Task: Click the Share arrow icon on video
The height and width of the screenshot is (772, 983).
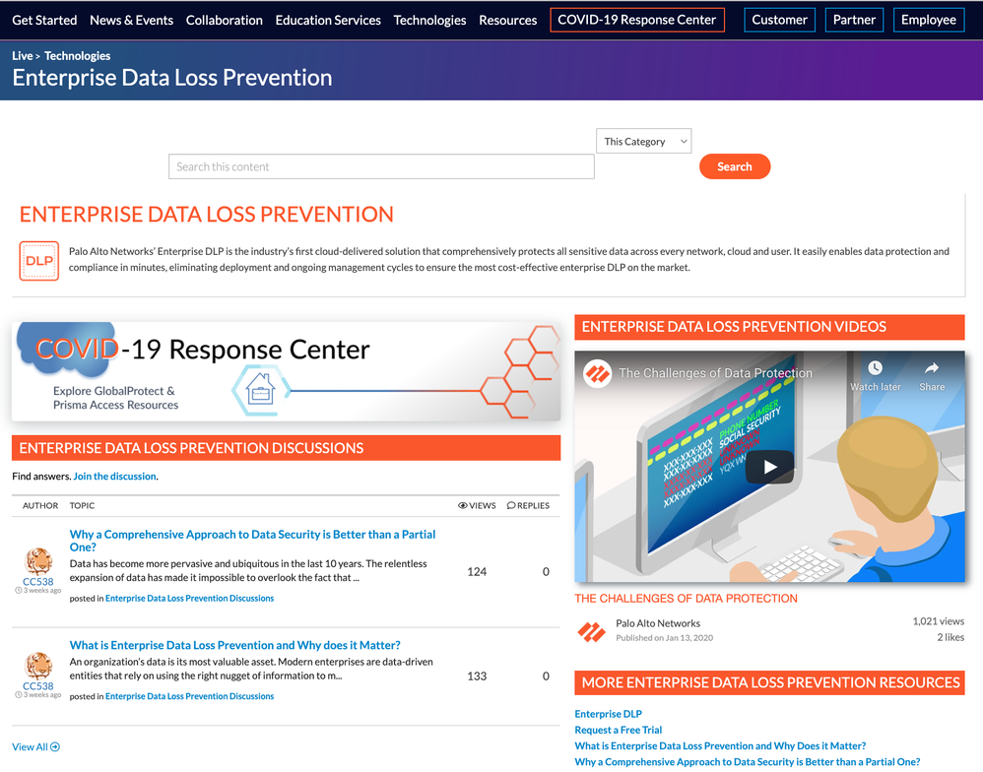Action: pos(932,368)
